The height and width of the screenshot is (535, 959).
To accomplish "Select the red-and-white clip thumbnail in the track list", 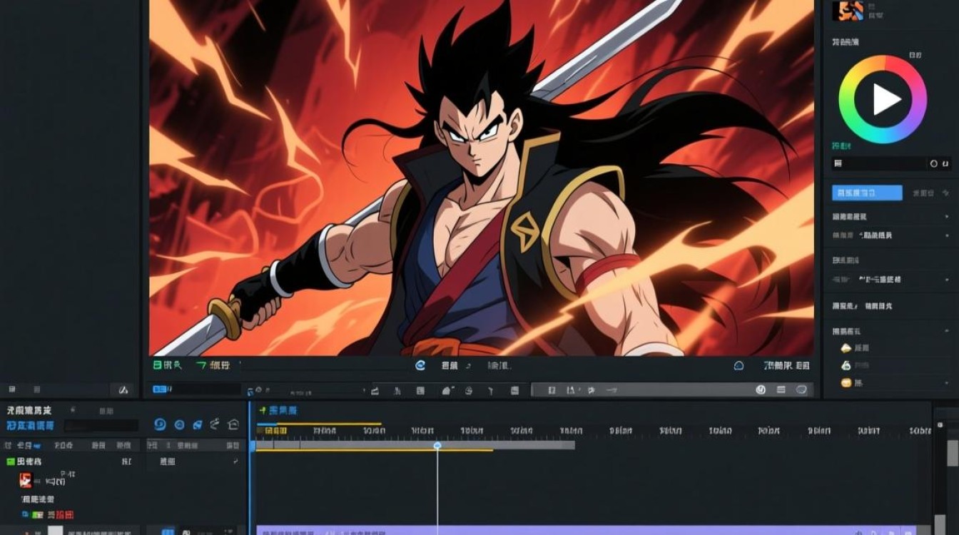I will tap(26, 480).
